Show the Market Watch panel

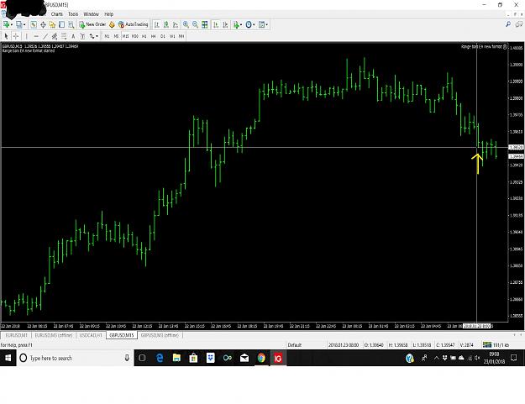(x=34, y=24)
